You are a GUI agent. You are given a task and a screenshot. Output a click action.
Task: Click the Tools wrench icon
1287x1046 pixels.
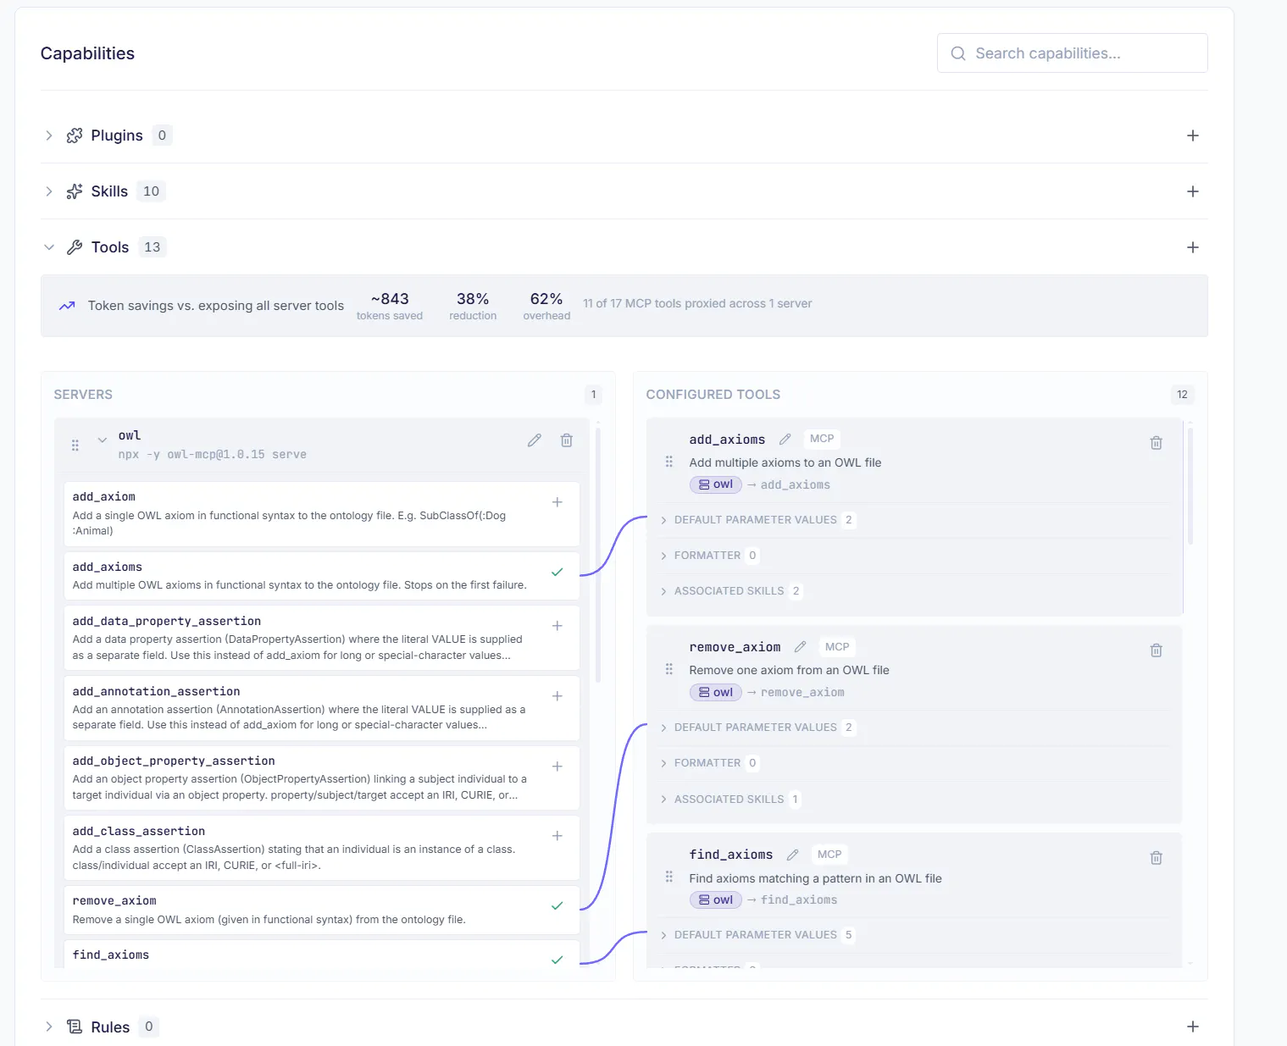click(75, 247)
